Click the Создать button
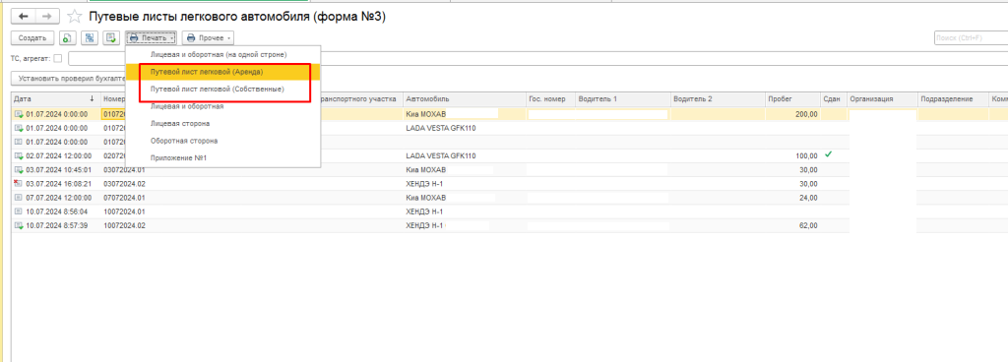The height and width of the screenshot is (362, 1008). (32, 37)
